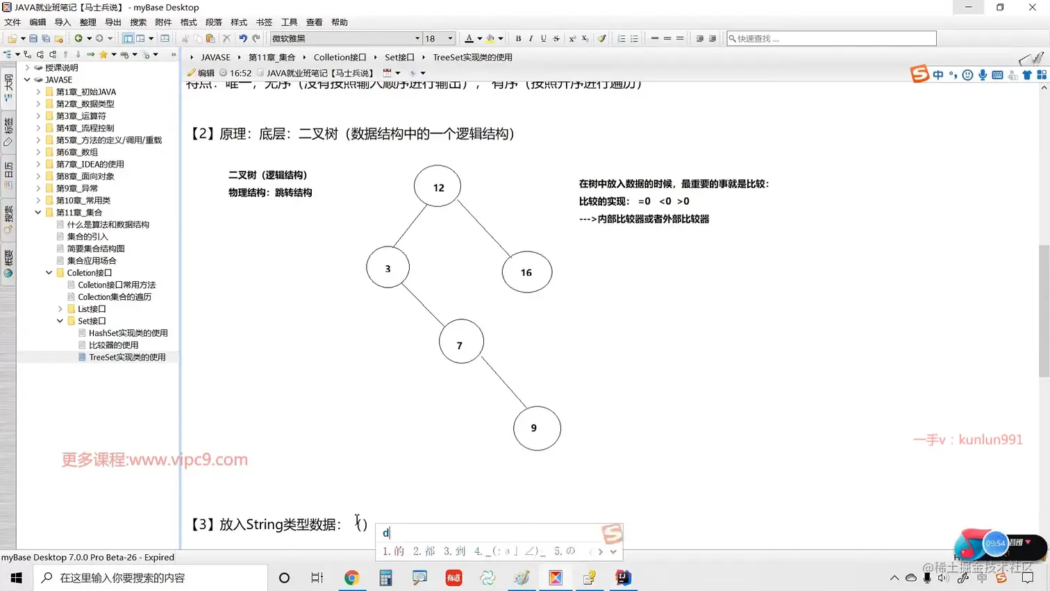Viewport: 1050px width, 591px height.
Task: Toggle bold formatting
Action: tap(519, 38)
